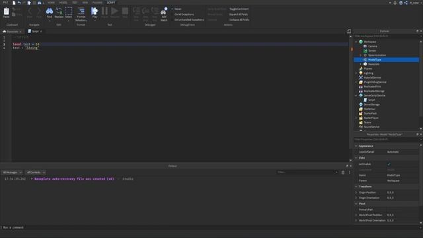The image size is (423, 238).
Task: Collapse the Workspace tree node
Action: point(356,42)
